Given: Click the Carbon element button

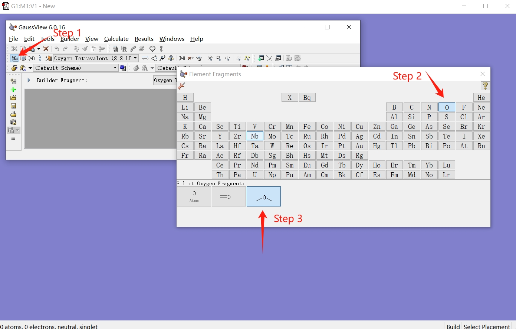Looking at the screenshot, I should click(411, 107).
